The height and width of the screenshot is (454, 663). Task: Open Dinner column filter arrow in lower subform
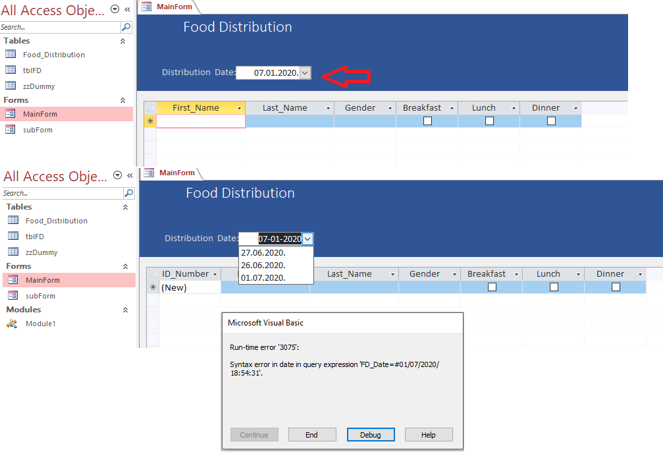640,274
